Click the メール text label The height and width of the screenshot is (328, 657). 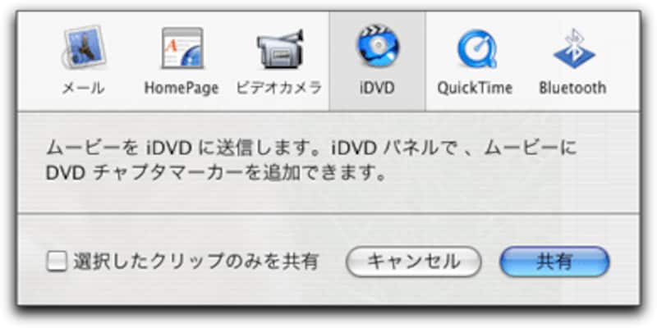pyautogui.click(x=83, y=88)
